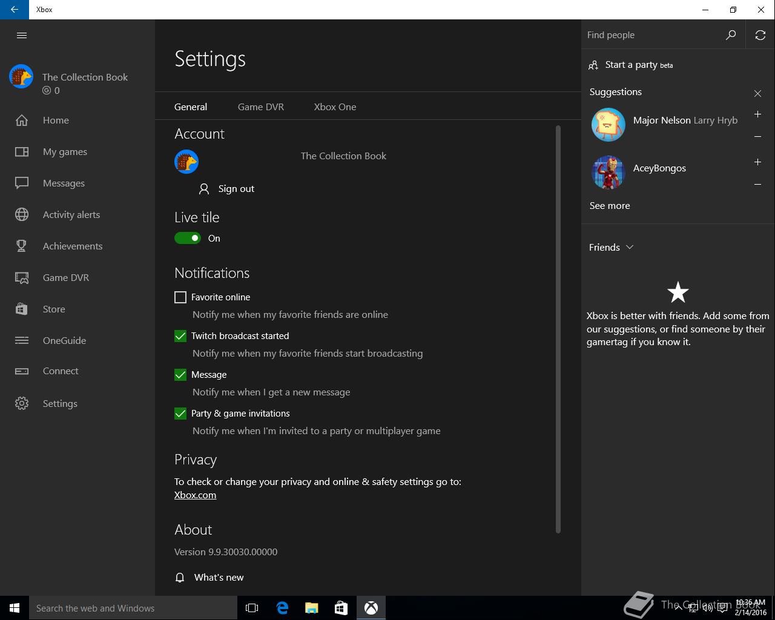775x620 pixels.
Task: Open the hamburger navigation menu
Action: pyautogui.click(x=22, y=35)
